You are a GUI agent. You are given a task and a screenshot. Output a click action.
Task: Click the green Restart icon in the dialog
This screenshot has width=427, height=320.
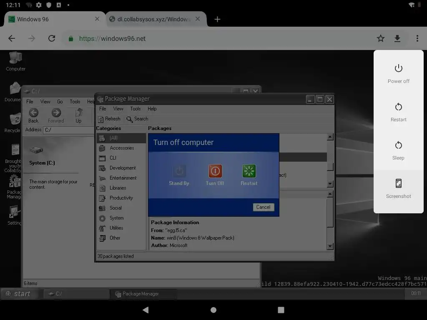249,171
